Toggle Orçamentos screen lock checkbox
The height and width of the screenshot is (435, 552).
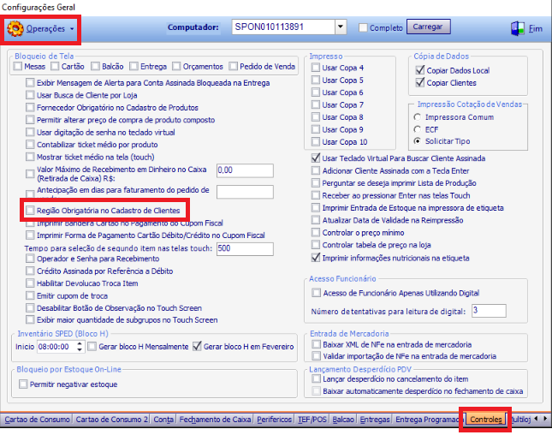[x=176, y=66]
